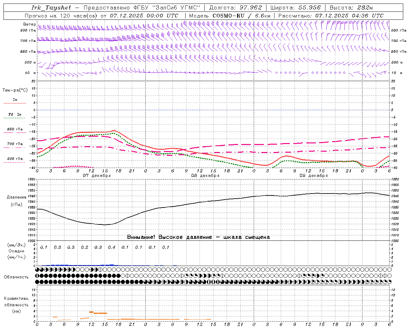This screenshot has width=408, height=327.
Task: Click the 07 декабря date label
Action: click(97, 176)
